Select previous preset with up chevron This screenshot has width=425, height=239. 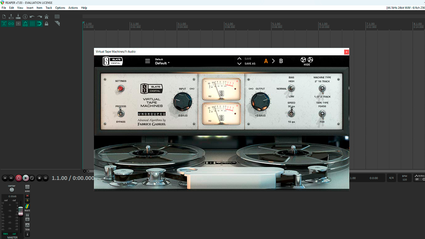(x=239, y=59)
